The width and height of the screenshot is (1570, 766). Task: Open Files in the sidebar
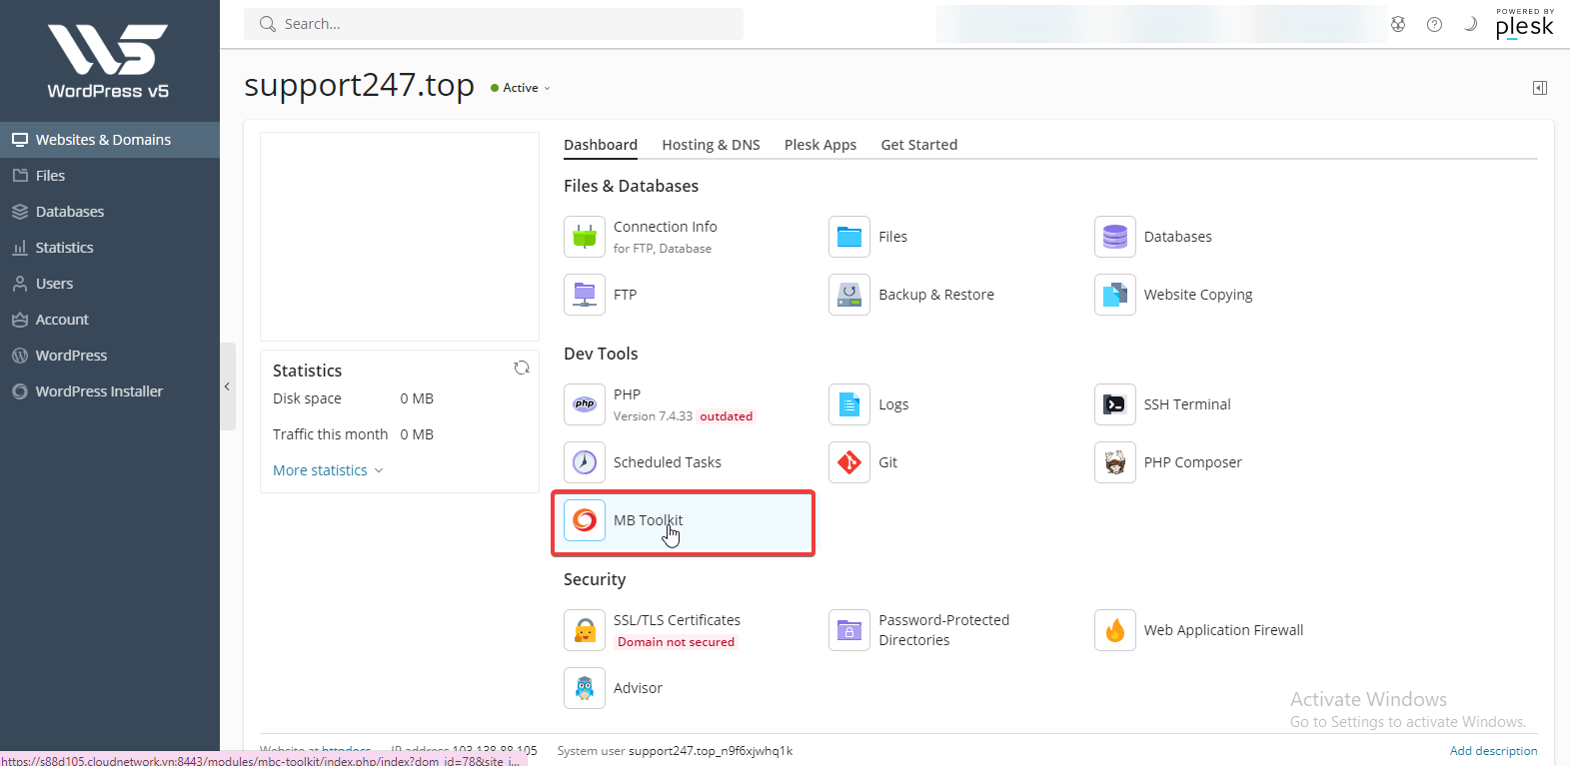tap(110, 176)
